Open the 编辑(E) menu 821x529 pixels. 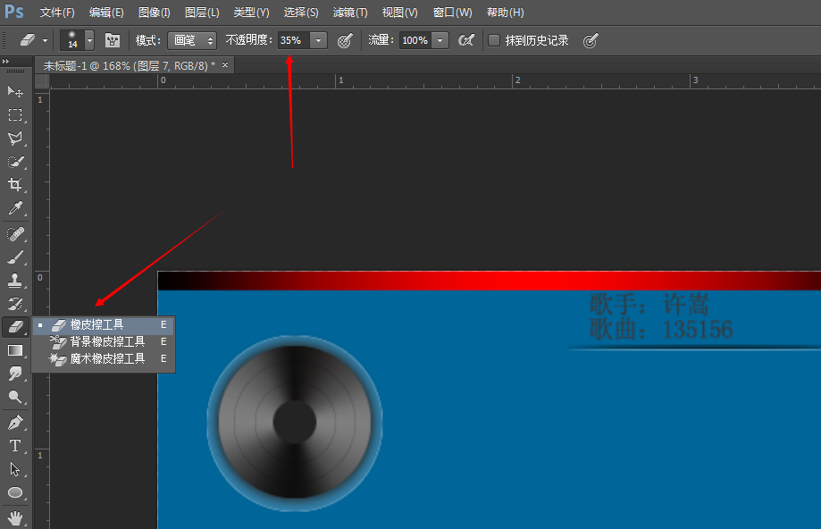click(x=106, y=12)
